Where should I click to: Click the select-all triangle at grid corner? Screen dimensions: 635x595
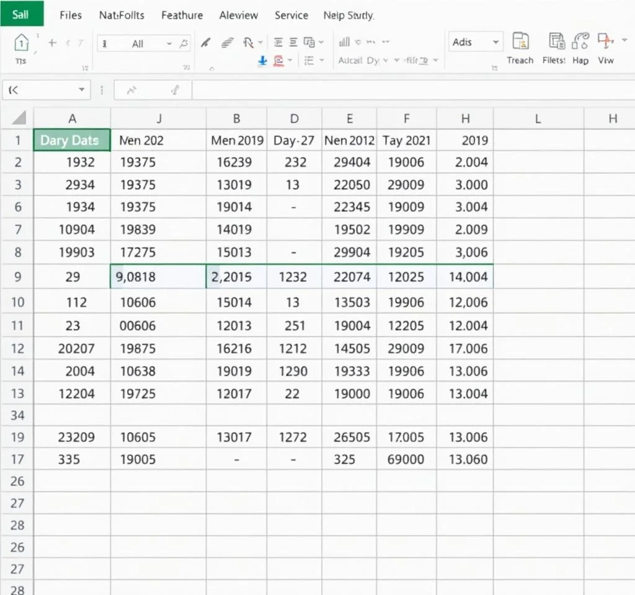click(19, 118)
